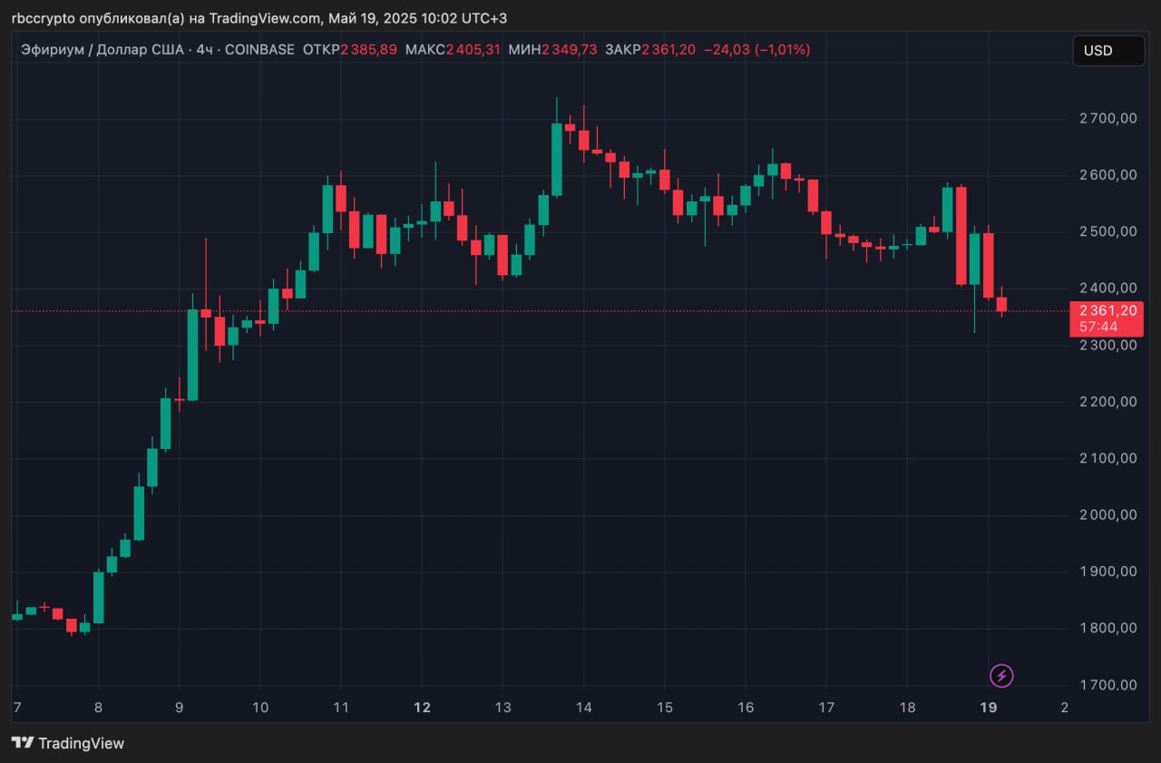Screen dimensions: 1161x763
Task: Click the red current price label 2 361,20
Action: (x=1107, y=311)
